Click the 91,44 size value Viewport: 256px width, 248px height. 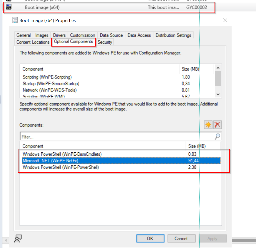tap(193, 161)
